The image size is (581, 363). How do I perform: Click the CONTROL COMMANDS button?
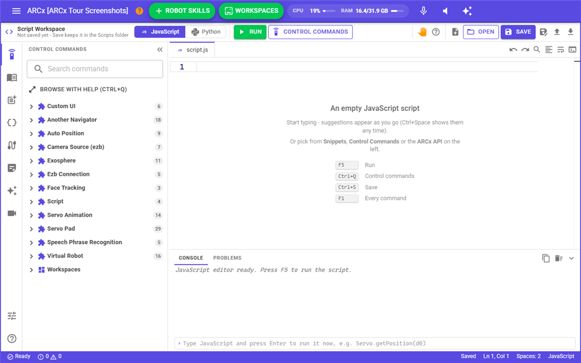click(x=310, y=32)
